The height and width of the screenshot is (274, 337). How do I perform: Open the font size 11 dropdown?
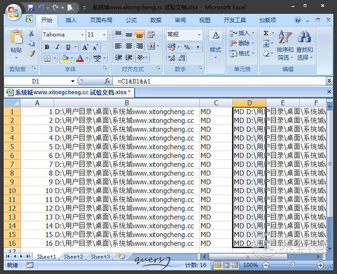[104, 35]
